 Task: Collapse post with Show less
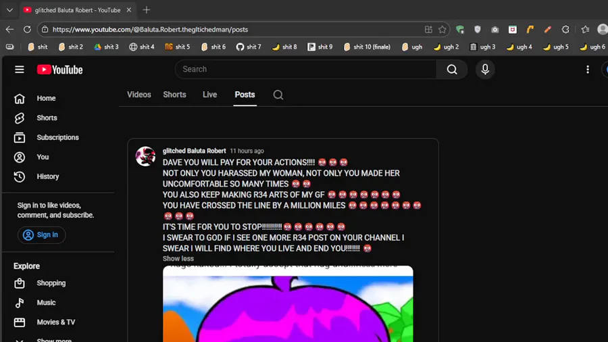[x=178, y=259]
